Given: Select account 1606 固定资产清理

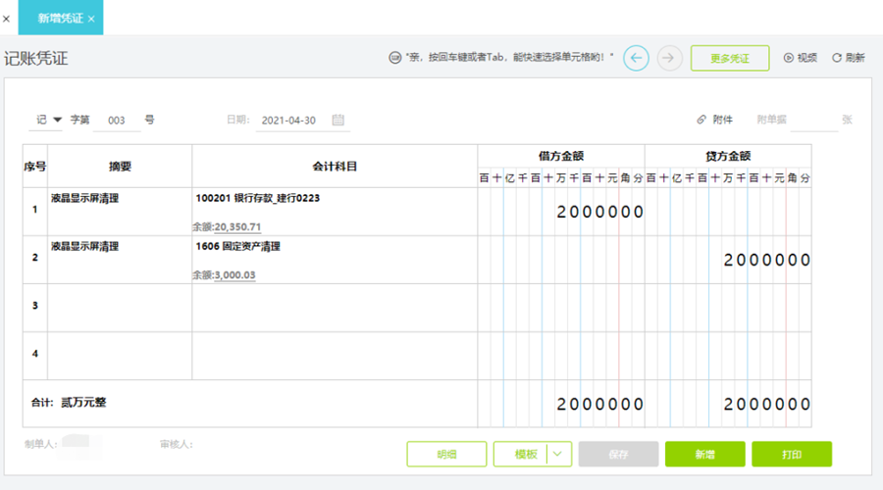Looking at the screenshot, I should pyautogui.click(x=238, y=246).
